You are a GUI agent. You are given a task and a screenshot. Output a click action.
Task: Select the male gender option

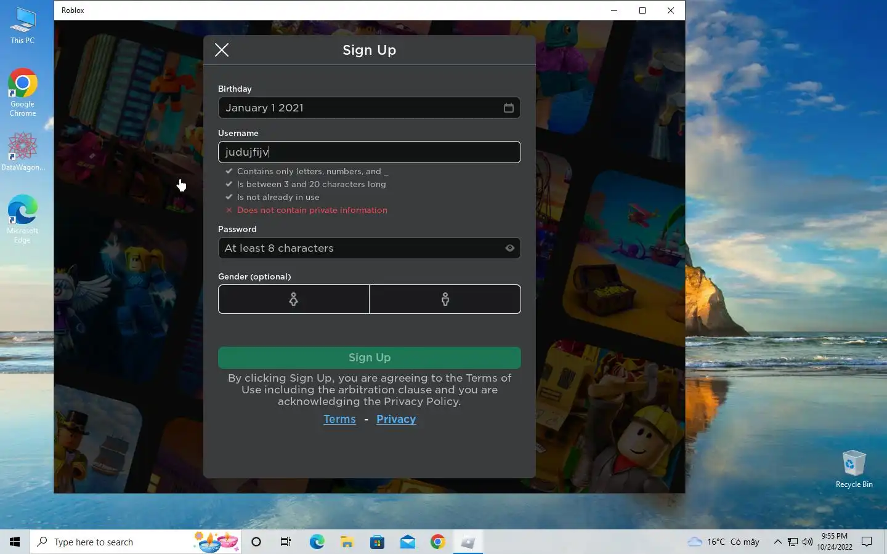(445, 299)
